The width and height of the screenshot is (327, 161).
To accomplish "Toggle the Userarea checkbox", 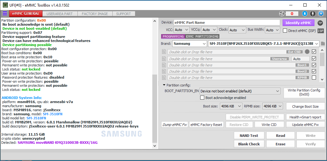I will pyautogui.click(x=314, y=59).
